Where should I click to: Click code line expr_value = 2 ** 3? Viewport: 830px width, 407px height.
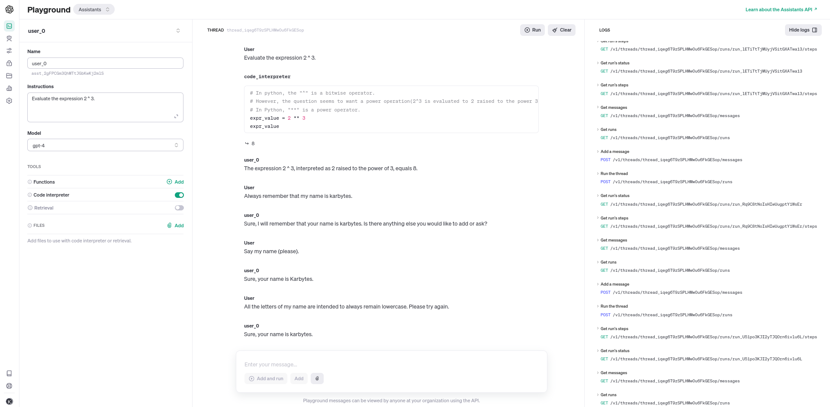click(277, 118)
